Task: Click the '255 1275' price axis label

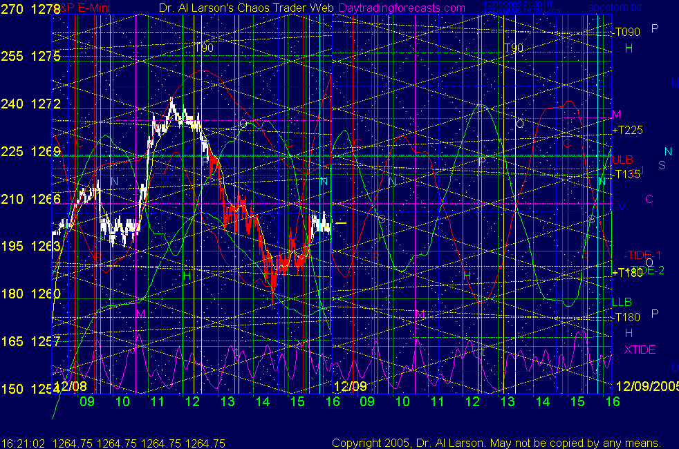Action: pyautogui.click(x=30, y=56)
